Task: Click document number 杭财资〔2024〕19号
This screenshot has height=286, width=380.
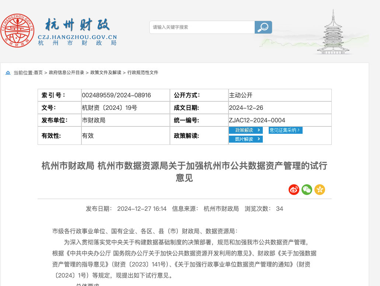Action: [x=109, y=108]
